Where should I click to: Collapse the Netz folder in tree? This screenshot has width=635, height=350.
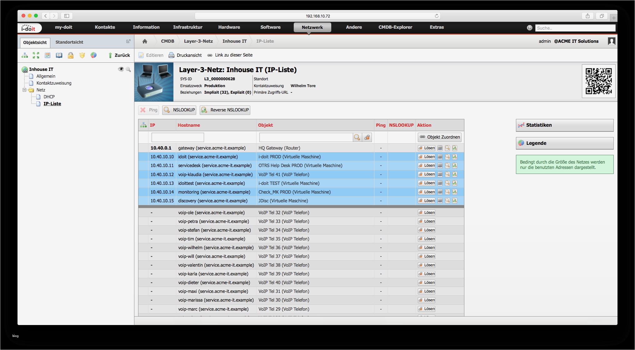pyautogui.click(x=24, y=90)
